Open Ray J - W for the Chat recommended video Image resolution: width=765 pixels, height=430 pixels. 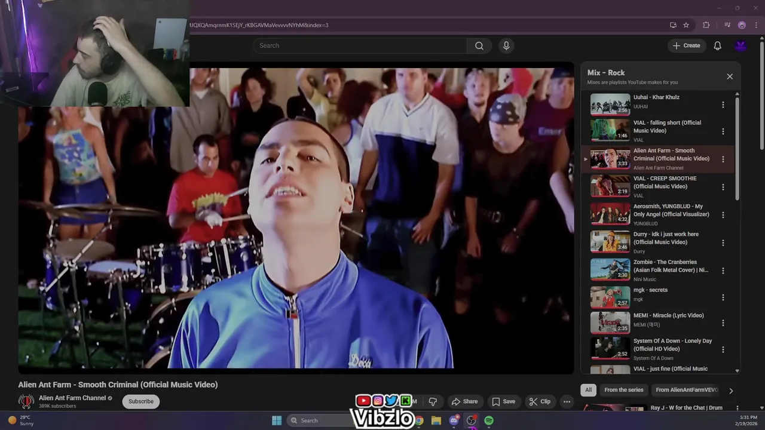687,408
